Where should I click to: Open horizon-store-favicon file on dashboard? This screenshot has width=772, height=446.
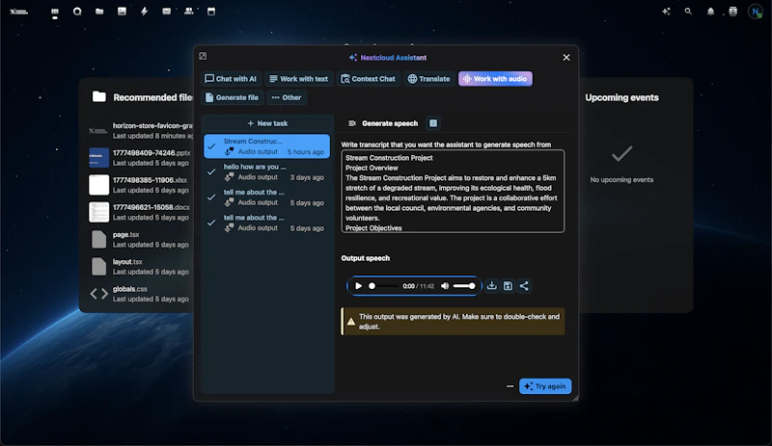pos(140,131)
